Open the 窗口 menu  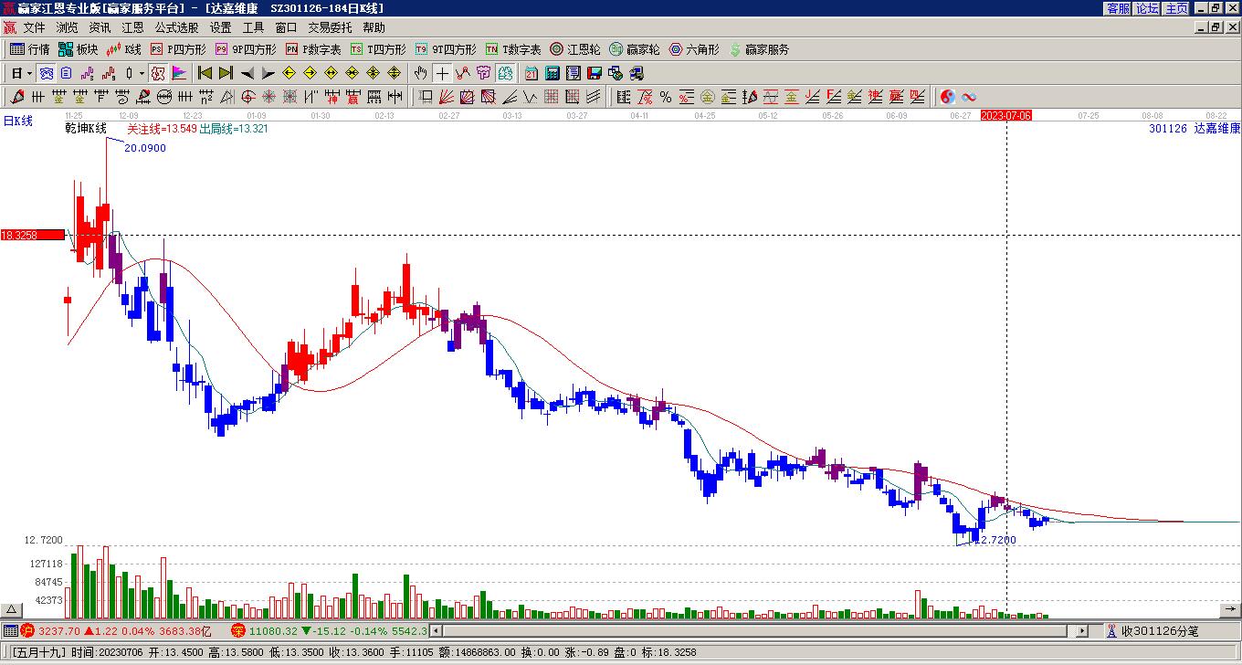pyautogui.click(x=286, y=28)
